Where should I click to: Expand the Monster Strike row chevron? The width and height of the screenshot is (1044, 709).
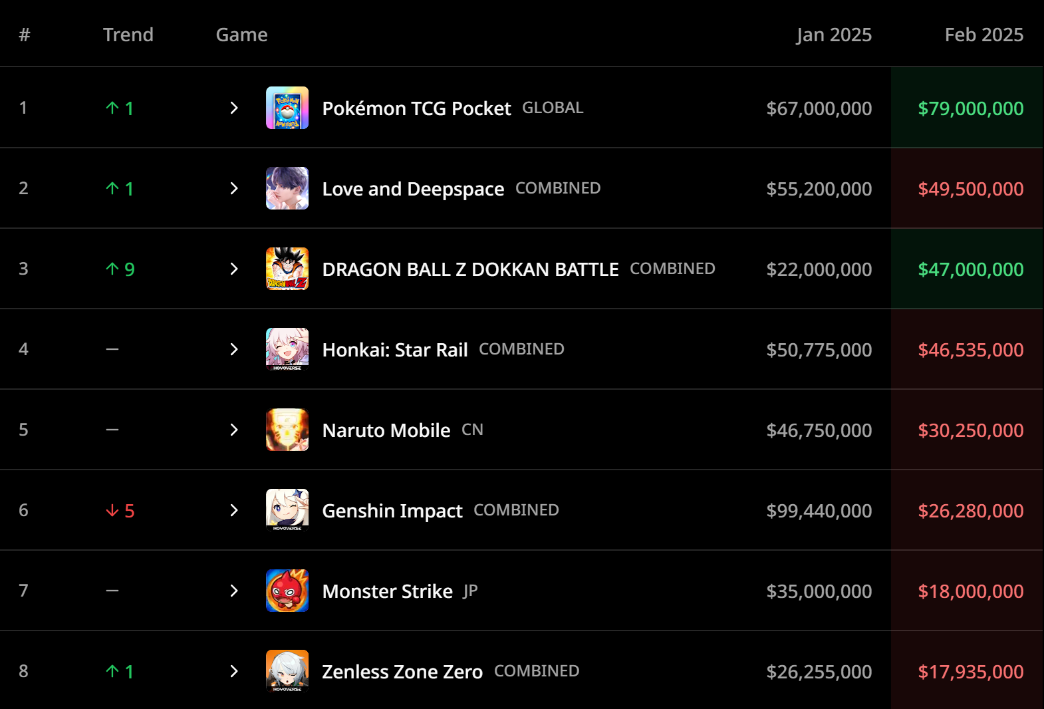[234, 591]
